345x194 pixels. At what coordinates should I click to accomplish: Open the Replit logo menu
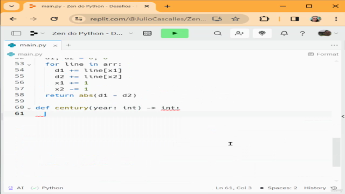pyautogui.click(x=34, y=33)
